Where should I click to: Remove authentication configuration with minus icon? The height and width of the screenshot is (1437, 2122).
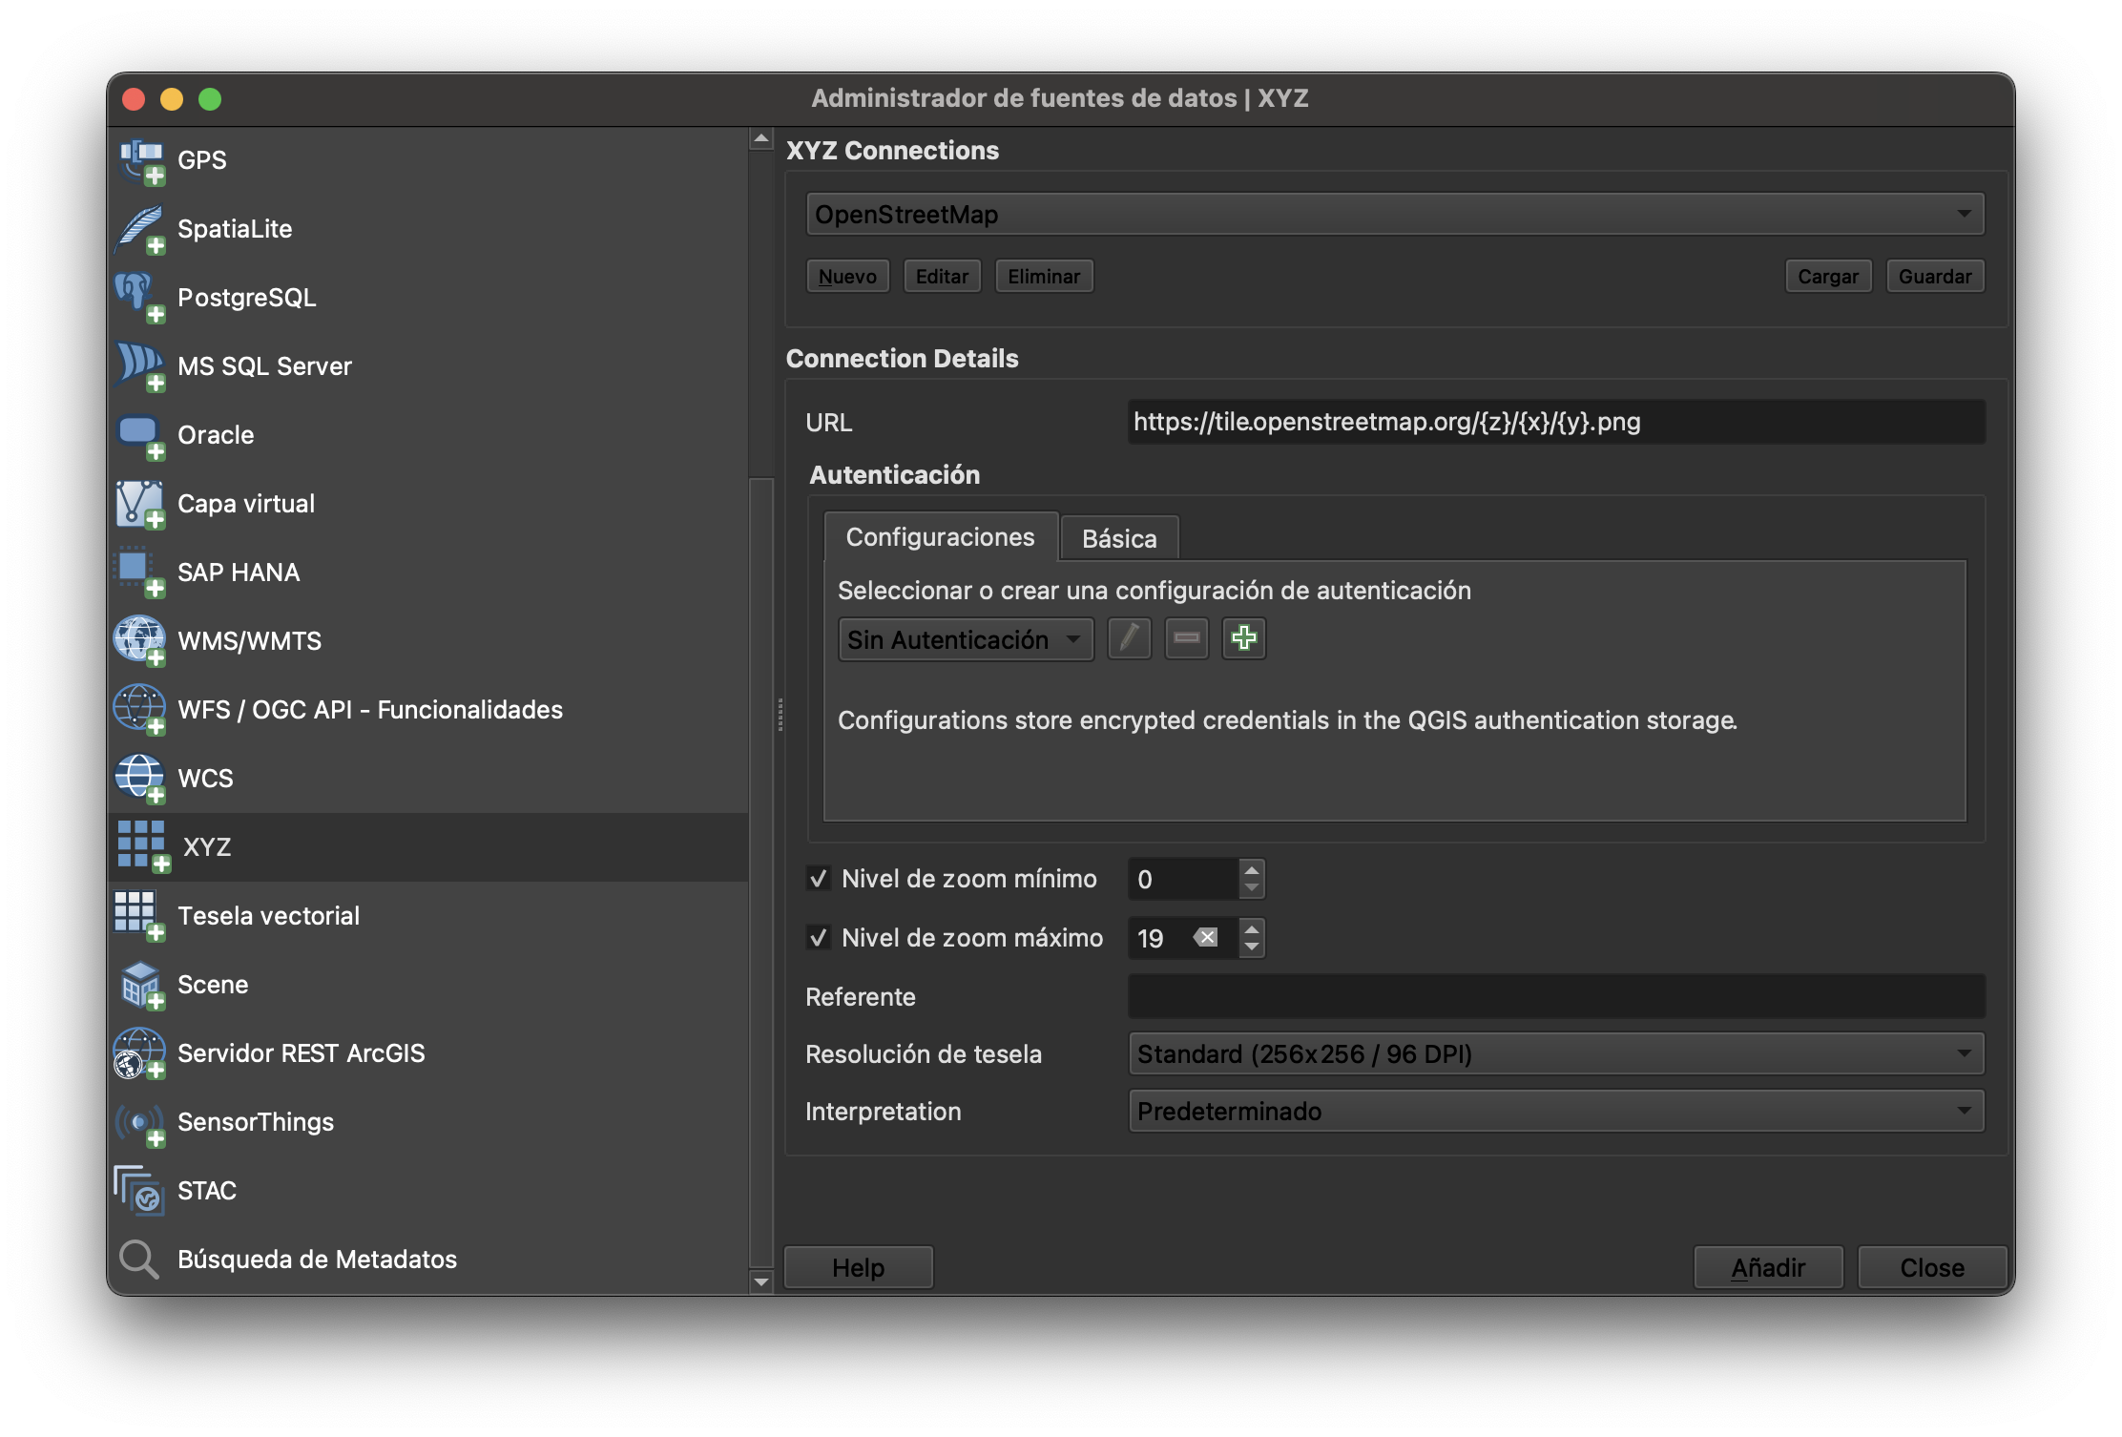pos(1187,638)
